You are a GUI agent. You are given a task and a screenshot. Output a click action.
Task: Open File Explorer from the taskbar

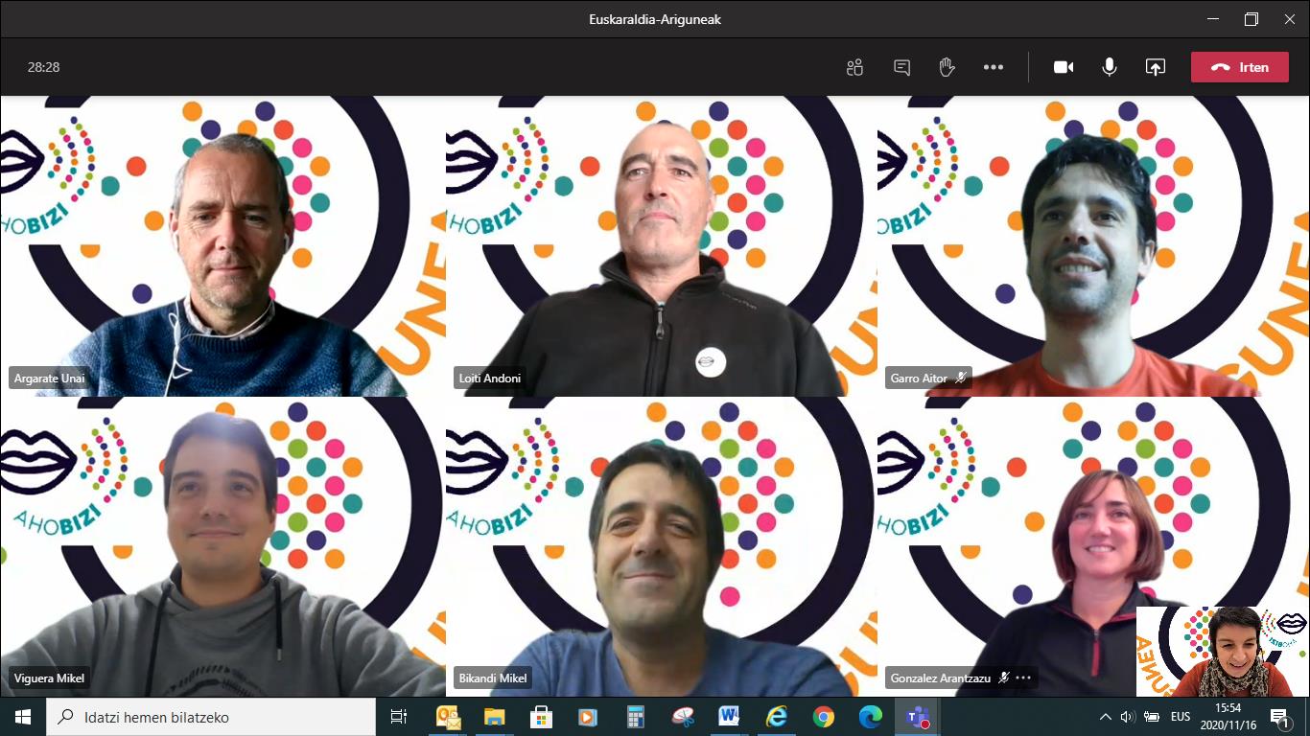coord(495,717)
